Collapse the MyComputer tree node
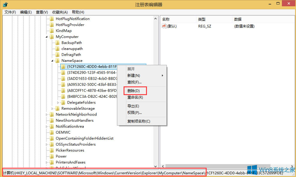The image size is (296, 177). pyautogui.click(x=47, y=36)
